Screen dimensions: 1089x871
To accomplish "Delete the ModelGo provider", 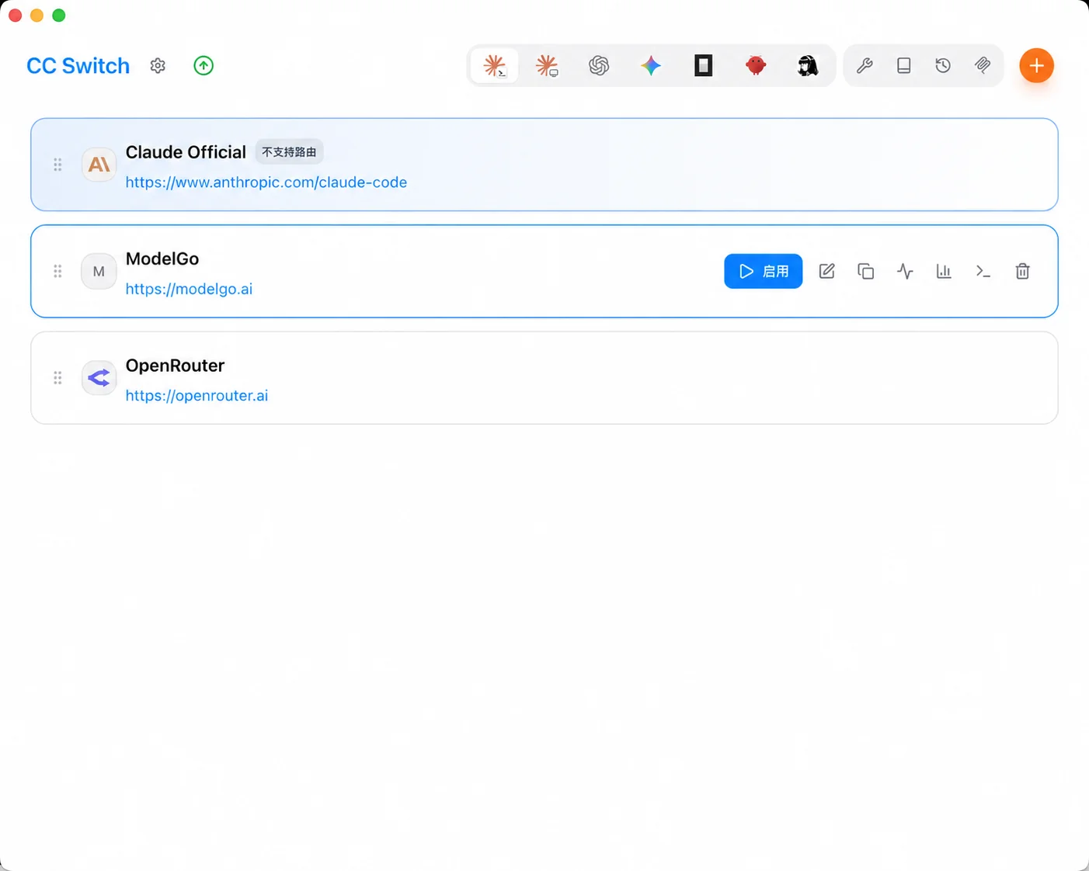I will [1022, 271].
